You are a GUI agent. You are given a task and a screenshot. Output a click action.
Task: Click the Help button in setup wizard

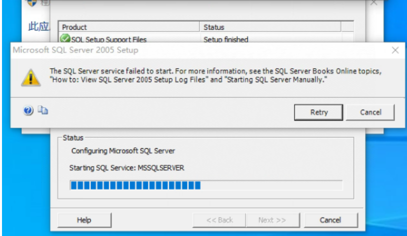point(84,220)
